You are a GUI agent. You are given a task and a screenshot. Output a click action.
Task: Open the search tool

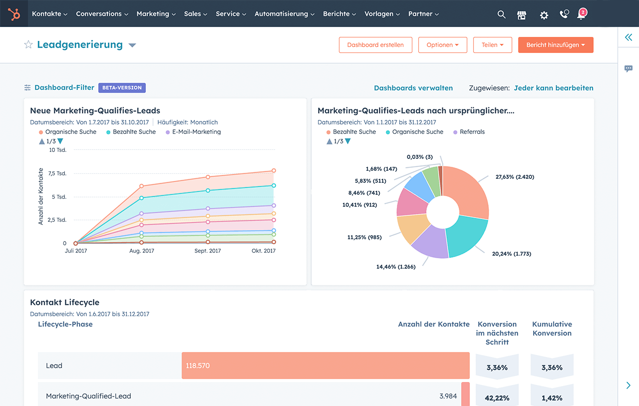pyautogui.click(x=501, y=14)
